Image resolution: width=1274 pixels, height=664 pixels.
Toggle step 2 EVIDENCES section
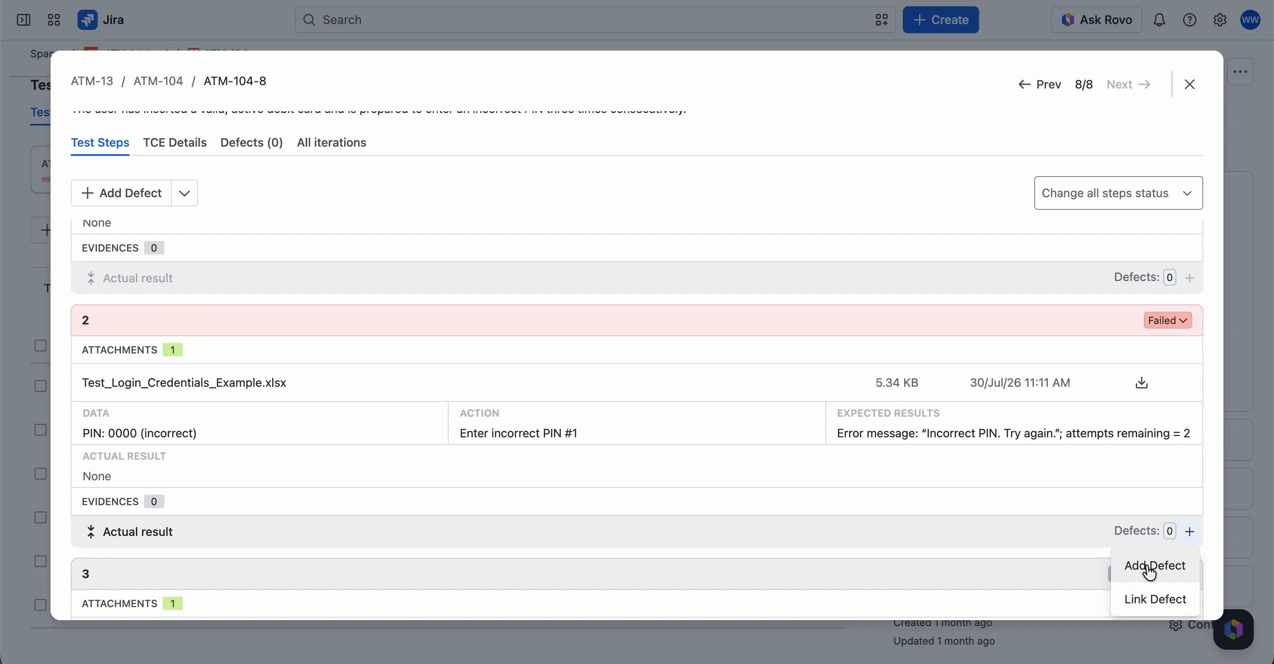(123, 501)
